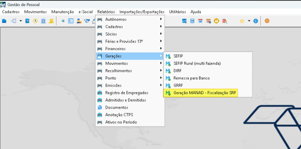This screenshot has height=149, width=301.
Task: Open Ativos no Período report
Action: (130, 122)
